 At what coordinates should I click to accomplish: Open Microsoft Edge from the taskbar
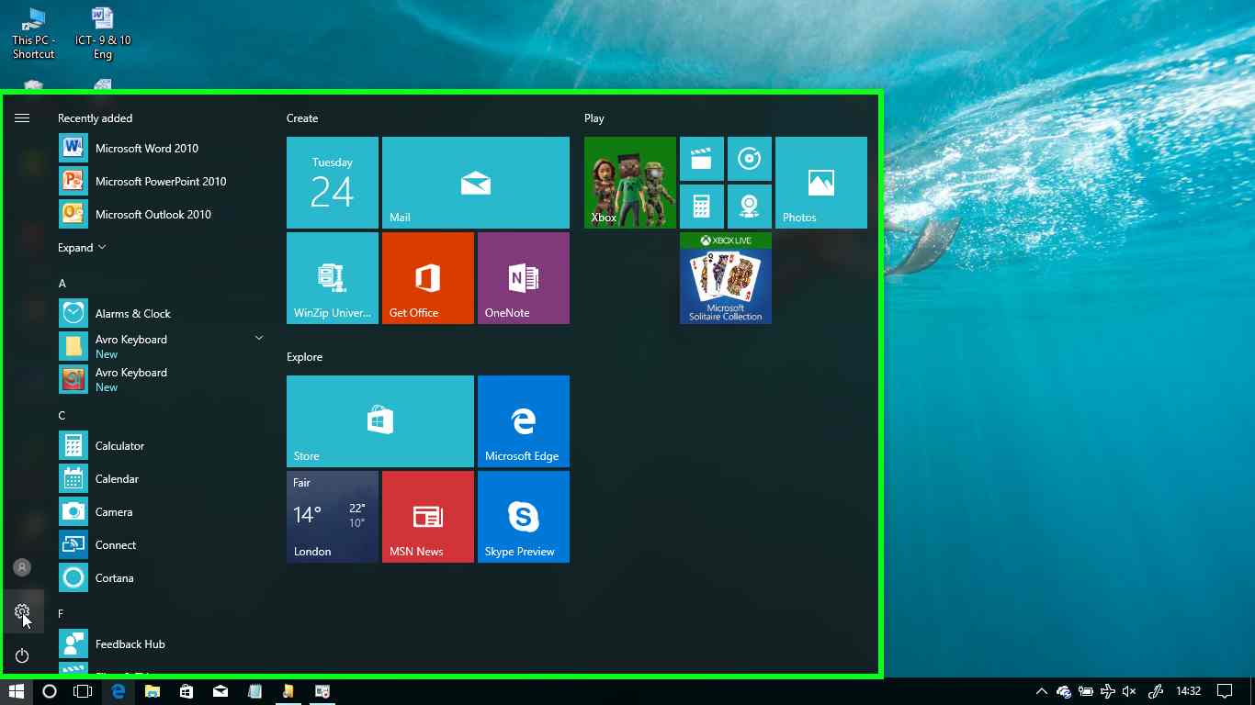tap(118, 691)
